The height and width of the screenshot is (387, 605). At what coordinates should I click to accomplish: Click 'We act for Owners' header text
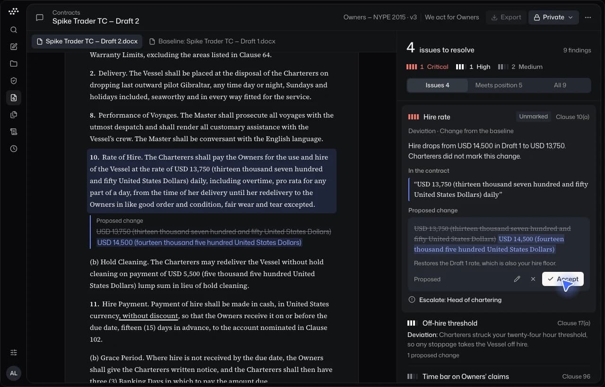[x=452, y=17]
